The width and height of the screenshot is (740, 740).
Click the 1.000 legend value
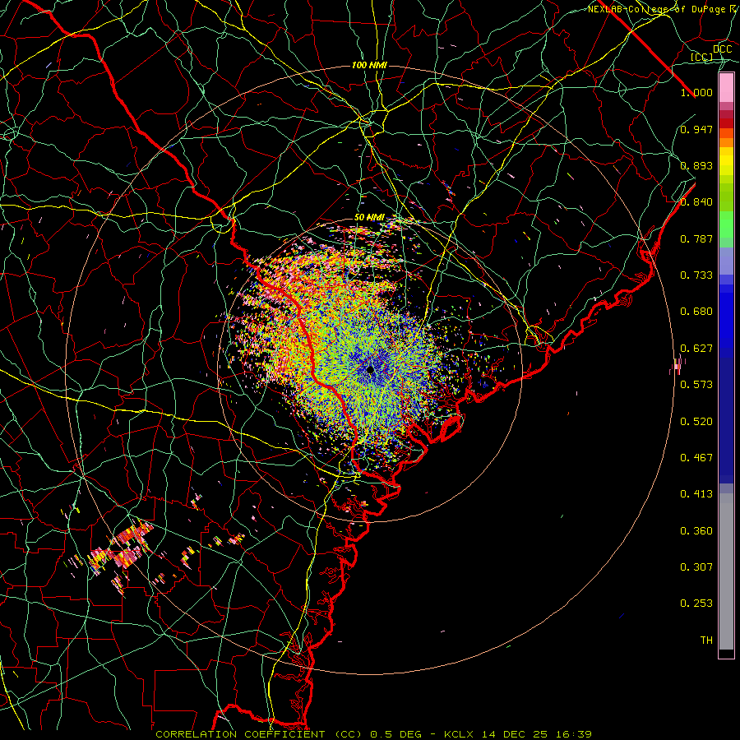tap(696, 92)
